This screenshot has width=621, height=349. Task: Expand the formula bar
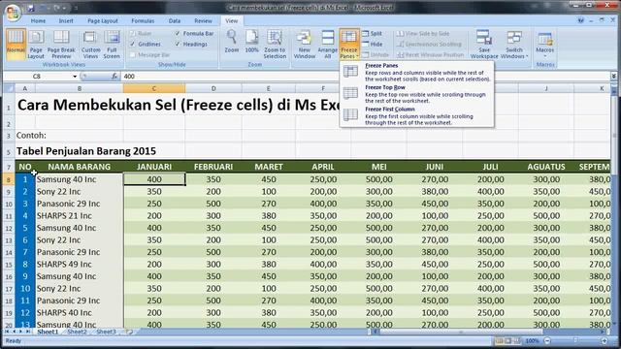coord(613,76)
